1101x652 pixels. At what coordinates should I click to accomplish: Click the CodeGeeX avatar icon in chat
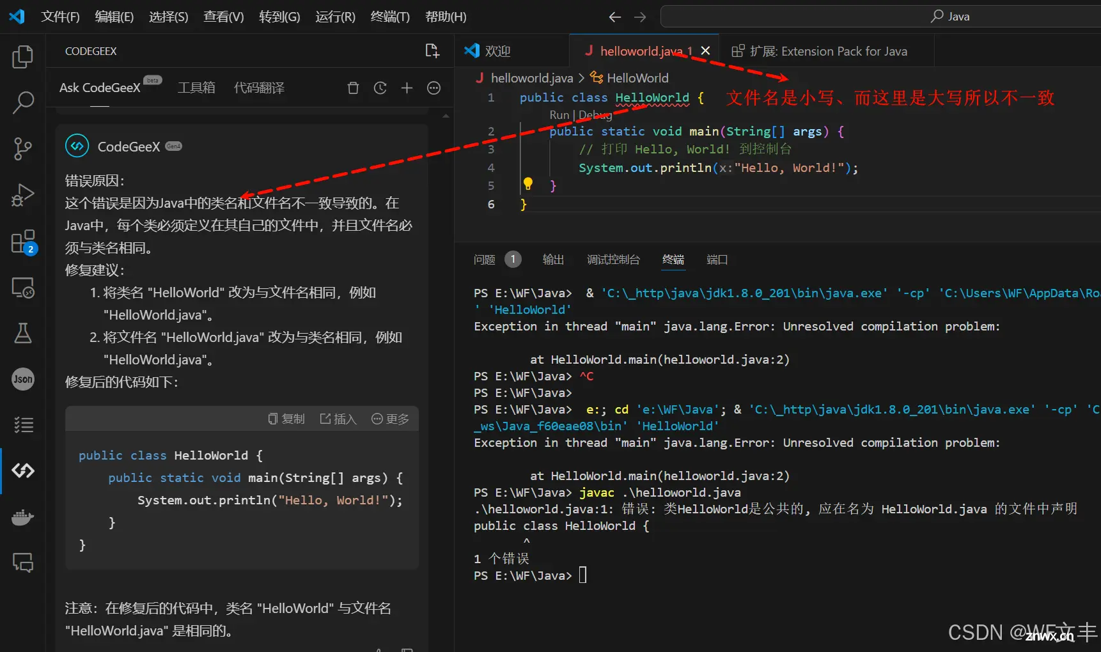pyautogui.click(x=77, y=146)
